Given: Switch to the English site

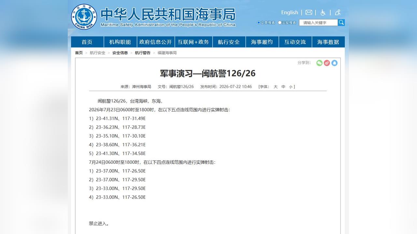Looking at the screenshot, I should click(x=290, y=12).
